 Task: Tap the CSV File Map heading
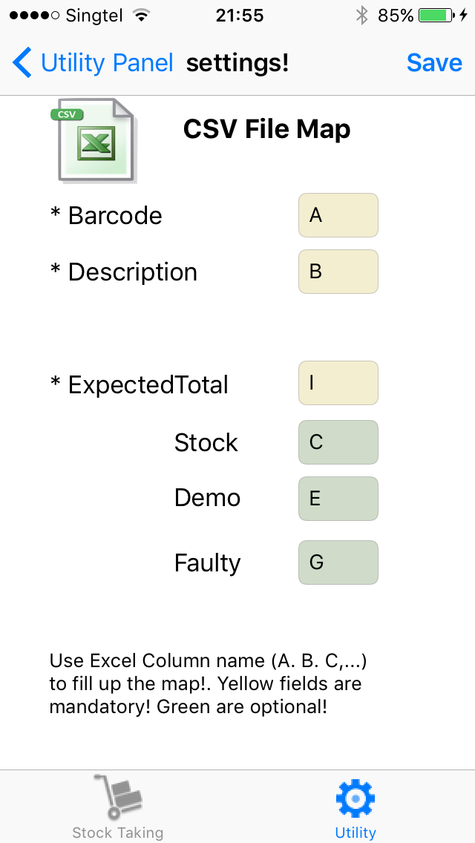[x=266, y=130]
